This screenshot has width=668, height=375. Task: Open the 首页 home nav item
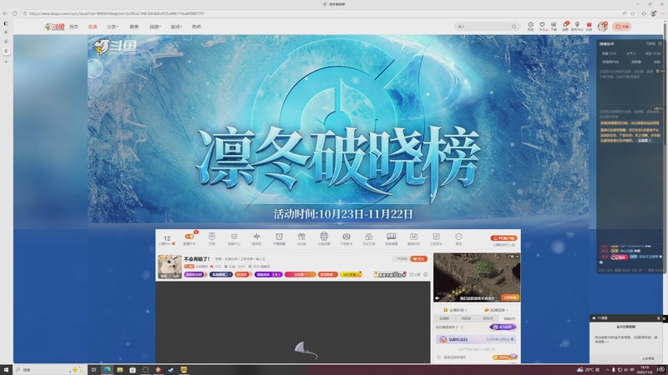73,27
